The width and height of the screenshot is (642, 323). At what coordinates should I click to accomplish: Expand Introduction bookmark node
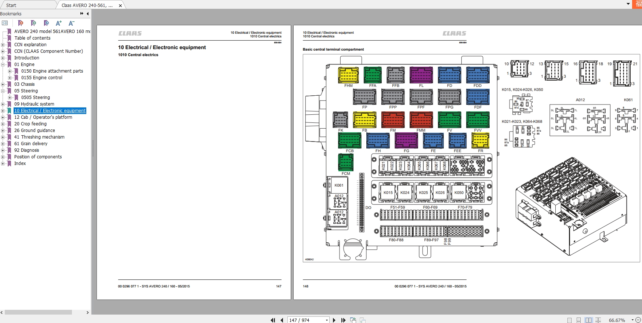pyautogui.click(x=3, y=58)
